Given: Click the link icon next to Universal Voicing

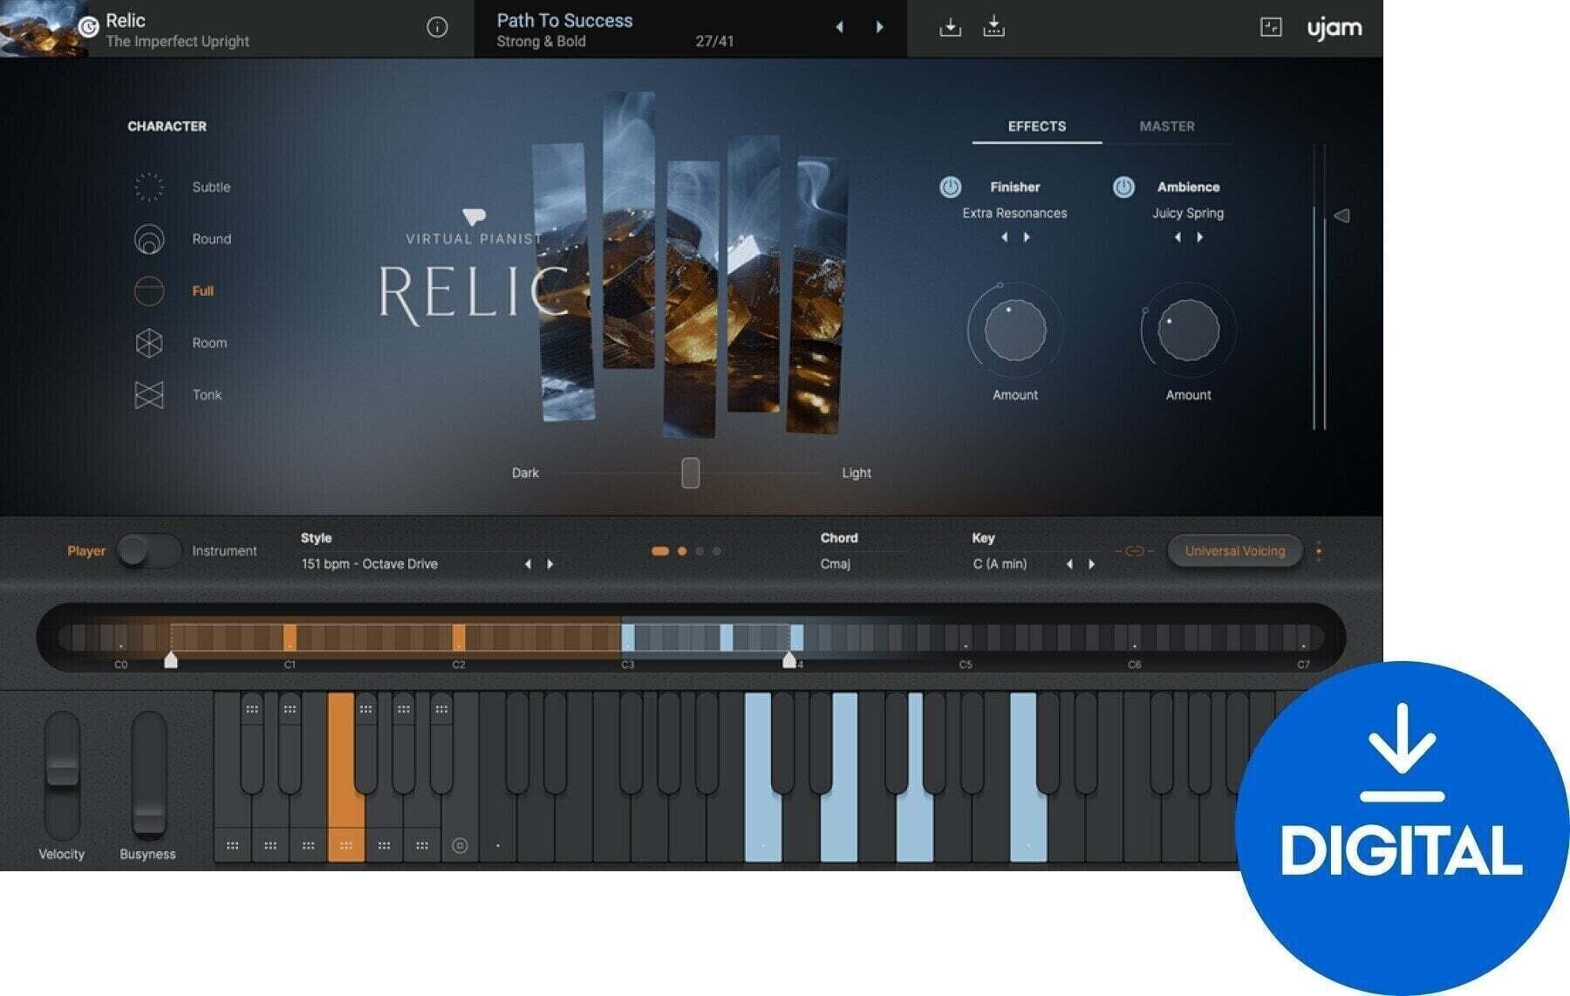Looking at the screenshot, I should [x=1134, y=551].
